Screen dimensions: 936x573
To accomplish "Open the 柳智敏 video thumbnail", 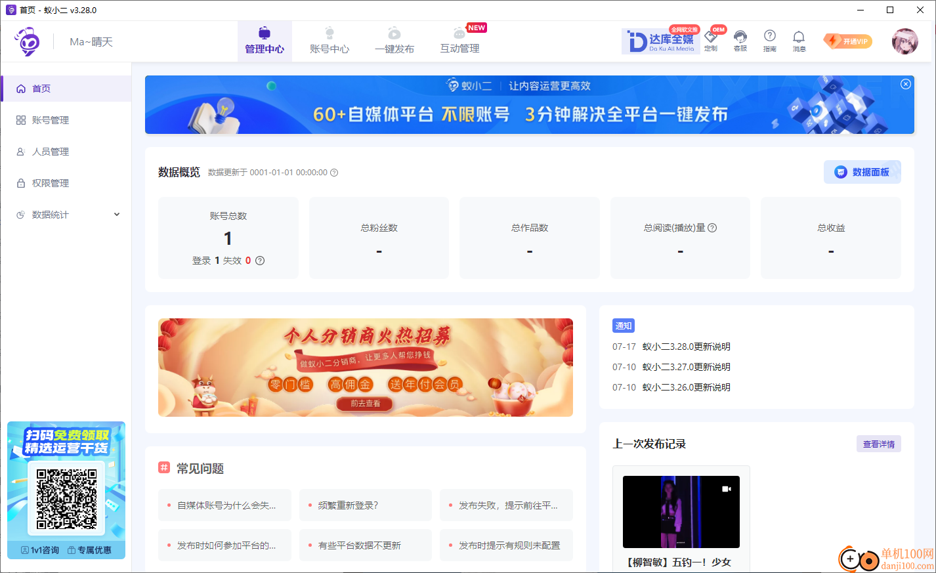I will coord(681,512).
